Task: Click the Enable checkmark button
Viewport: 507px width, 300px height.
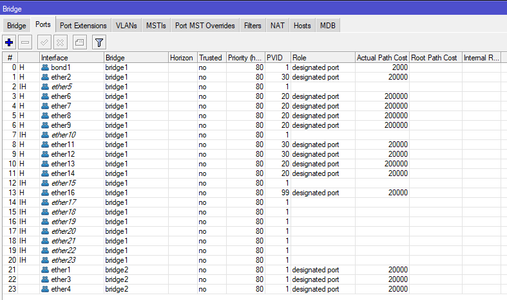Action: click(44, 42)
